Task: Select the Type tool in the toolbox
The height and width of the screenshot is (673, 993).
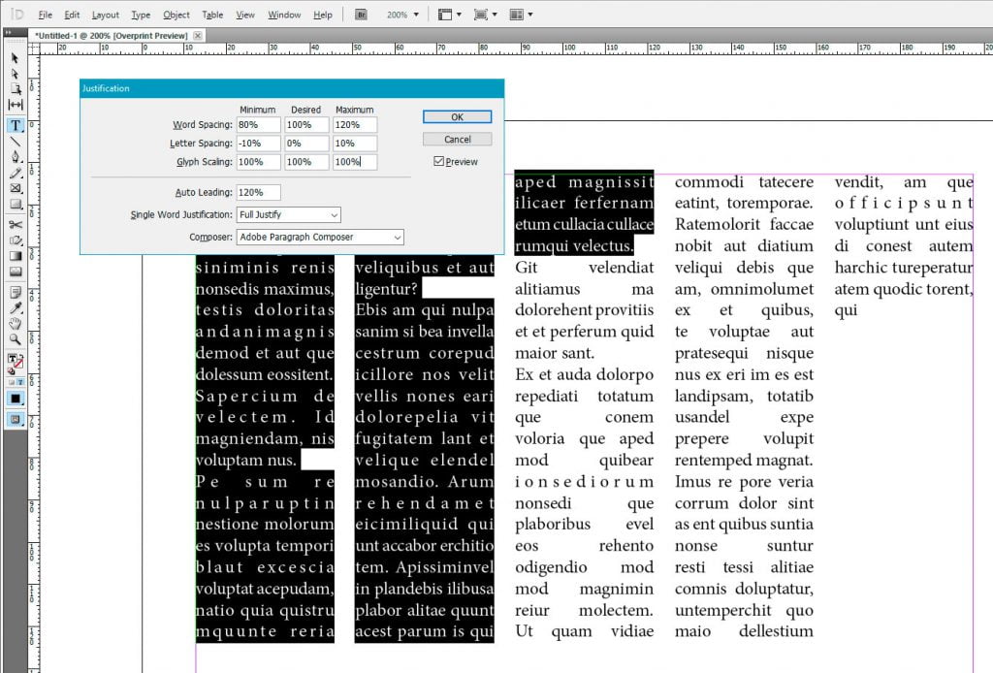Action: 16,125
